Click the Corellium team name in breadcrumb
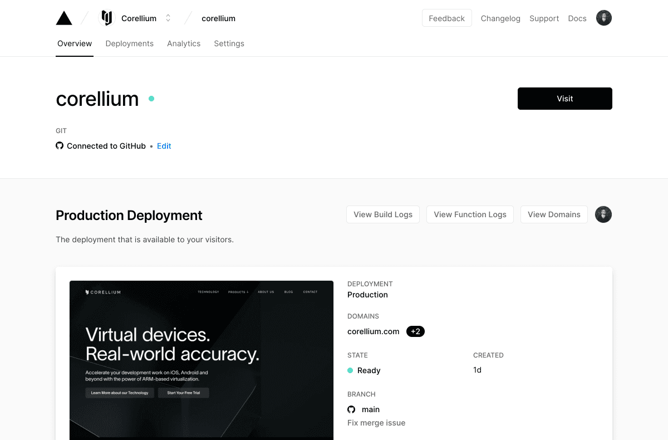 [x=139, y=18]
